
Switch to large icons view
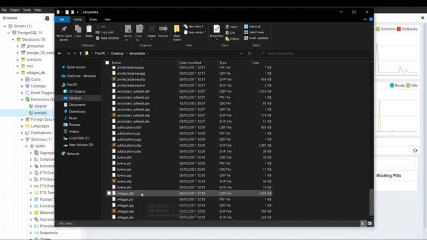[x=370, y=223]
